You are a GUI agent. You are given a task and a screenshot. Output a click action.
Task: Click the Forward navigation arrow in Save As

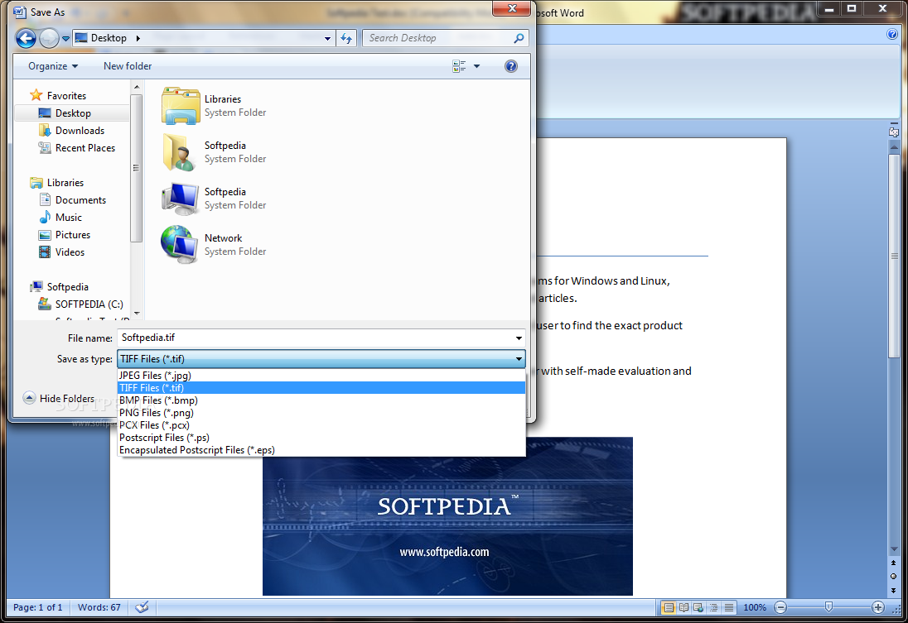(49, 38)
